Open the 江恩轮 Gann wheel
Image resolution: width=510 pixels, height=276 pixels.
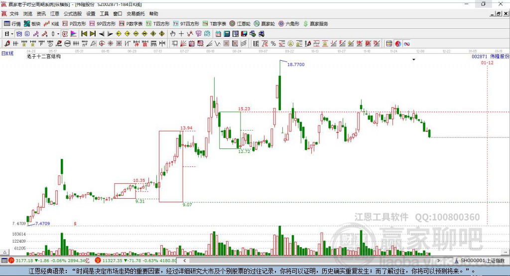click(x=240, y=24)
